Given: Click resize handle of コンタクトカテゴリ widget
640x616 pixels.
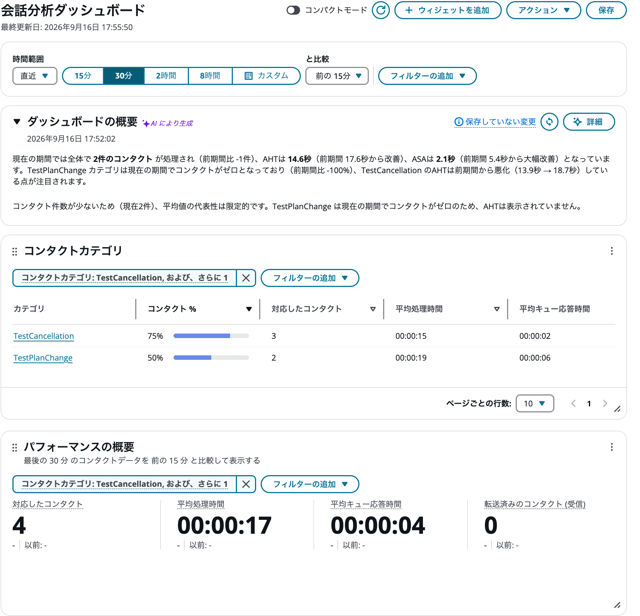Looking at the screenshot, I should (617, 409).
